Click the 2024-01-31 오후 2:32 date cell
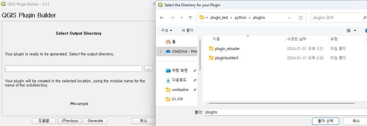The width and height of the screenshot is (367, 126). click(x=305, y=58)
